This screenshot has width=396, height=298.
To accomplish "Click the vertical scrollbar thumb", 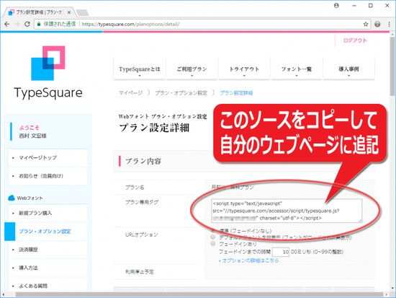I will point(392,66).
